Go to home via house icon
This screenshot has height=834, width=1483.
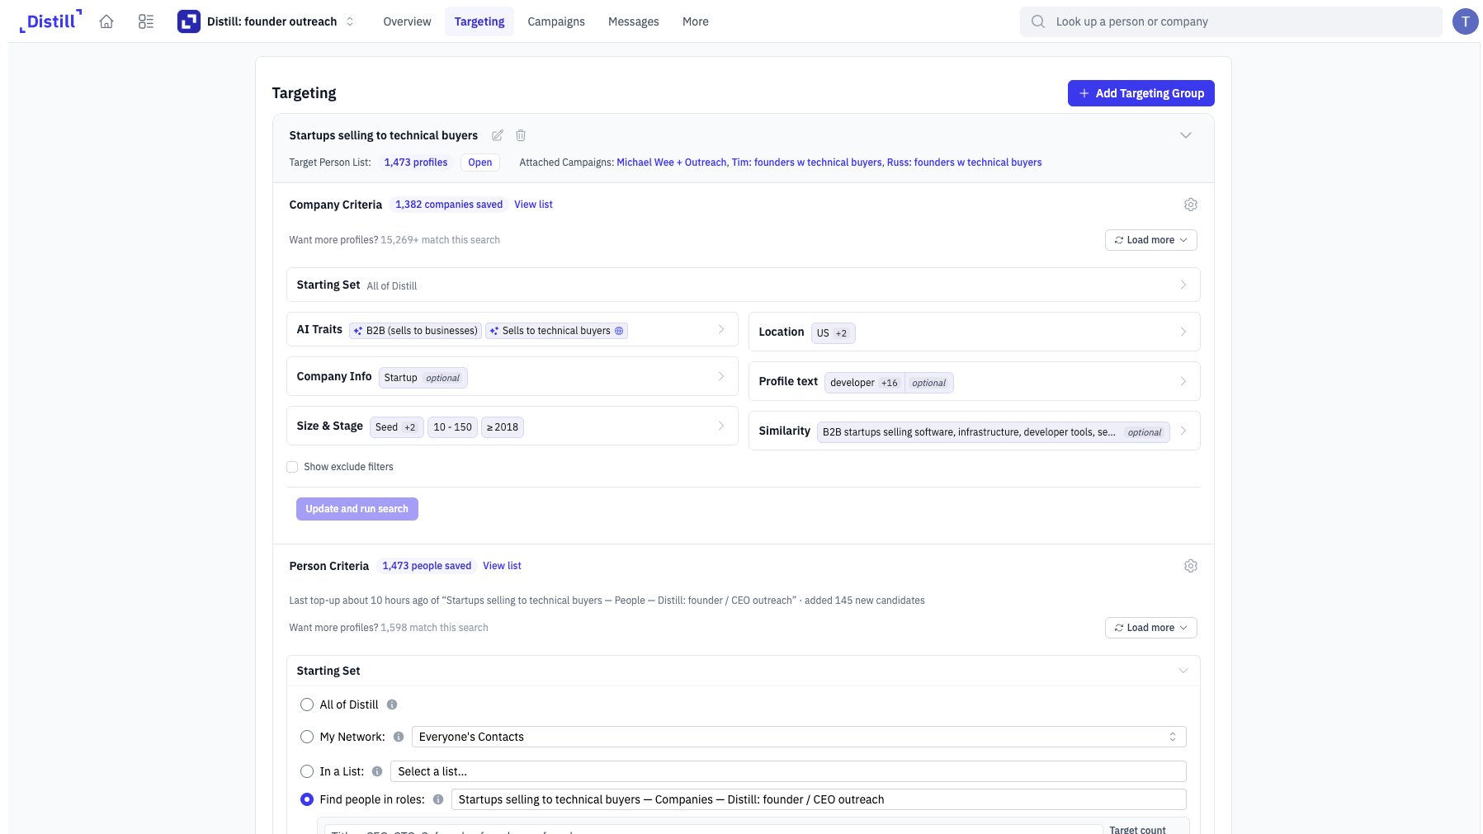106,21
